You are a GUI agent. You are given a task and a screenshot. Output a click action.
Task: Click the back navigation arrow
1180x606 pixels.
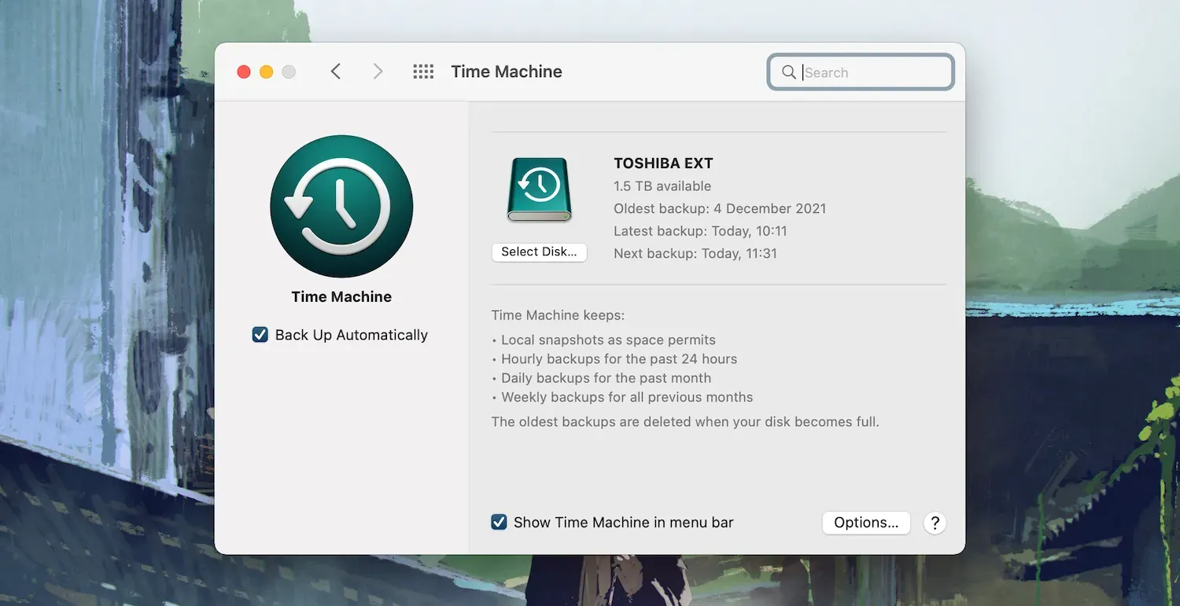click(335, 71)
